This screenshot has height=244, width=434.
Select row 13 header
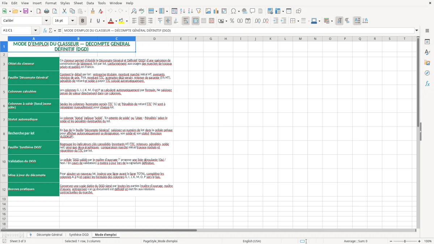[x=4, y=199]
